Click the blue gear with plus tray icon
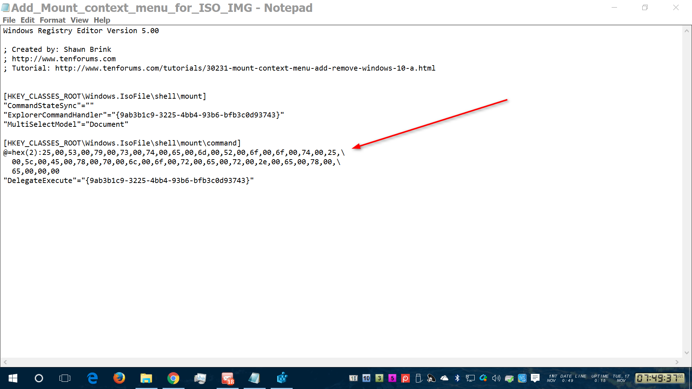 (x=483, y=378)
